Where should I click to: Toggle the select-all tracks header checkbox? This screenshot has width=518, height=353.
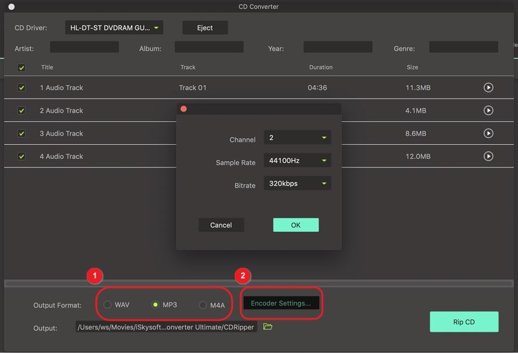(x=22, y=68)
